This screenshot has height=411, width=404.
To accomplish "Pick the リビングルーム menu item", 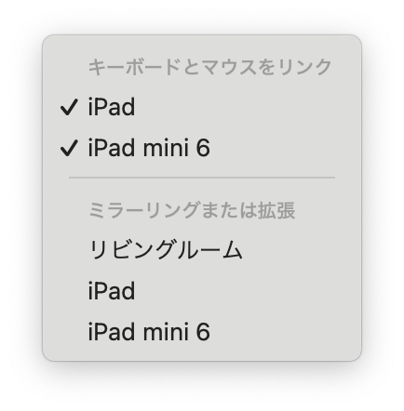I will coord(202,250).
